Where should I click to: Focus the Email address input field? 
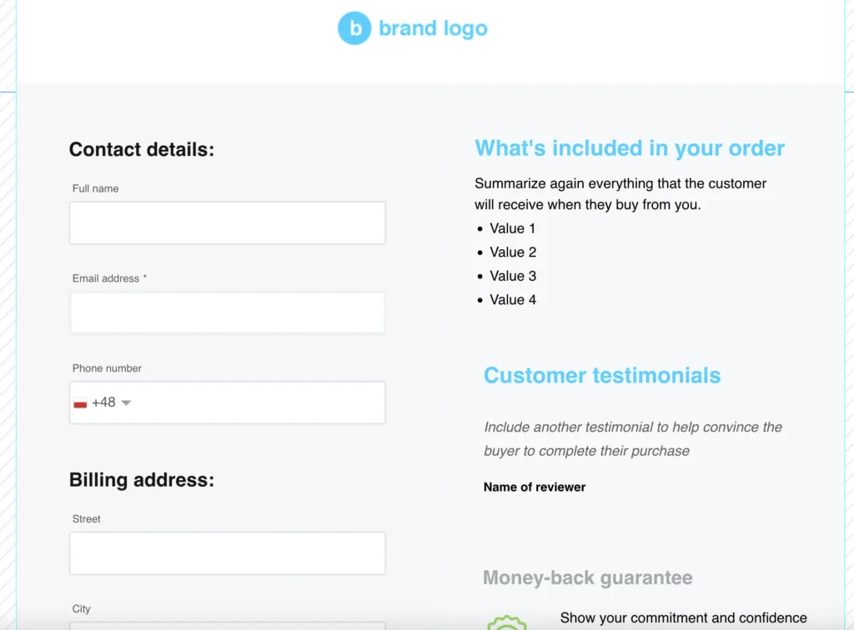point(228,312)
